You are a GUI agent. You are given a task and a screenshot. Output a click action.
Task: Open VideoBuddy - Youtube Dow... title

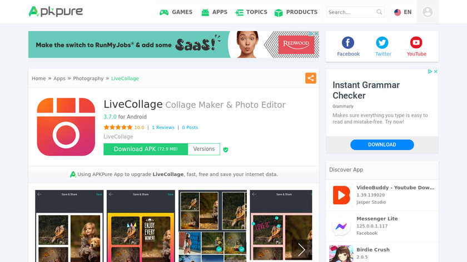(x=395, y=188)
